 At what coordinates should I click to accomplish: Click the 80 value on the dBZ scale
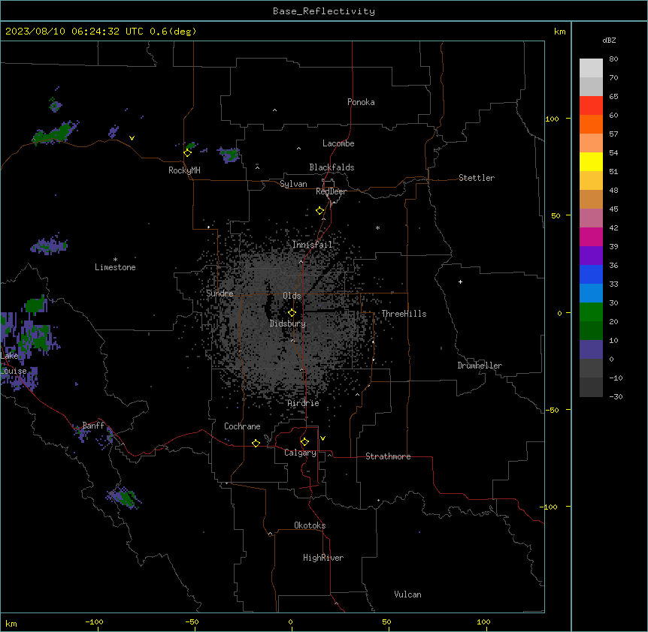[x=613, y=59]
